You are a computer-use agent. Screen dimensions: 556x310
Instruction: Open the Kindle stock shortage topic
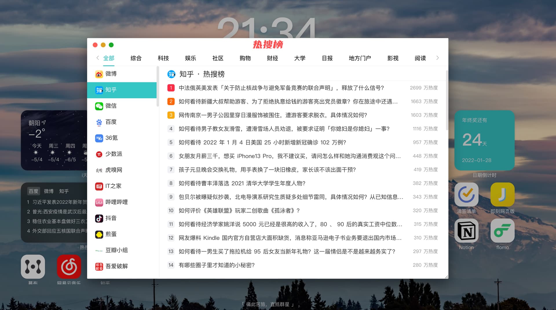pyautogui.click(x=290, y=238)
